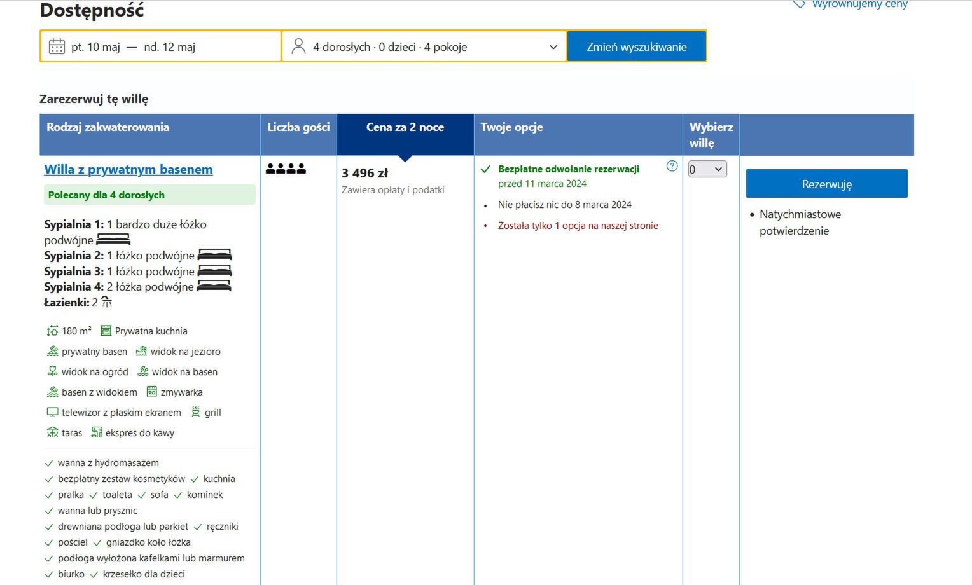Click Została tylko 1 opcja warning text
The image size is (972, 585).
[x=578, y=226]
